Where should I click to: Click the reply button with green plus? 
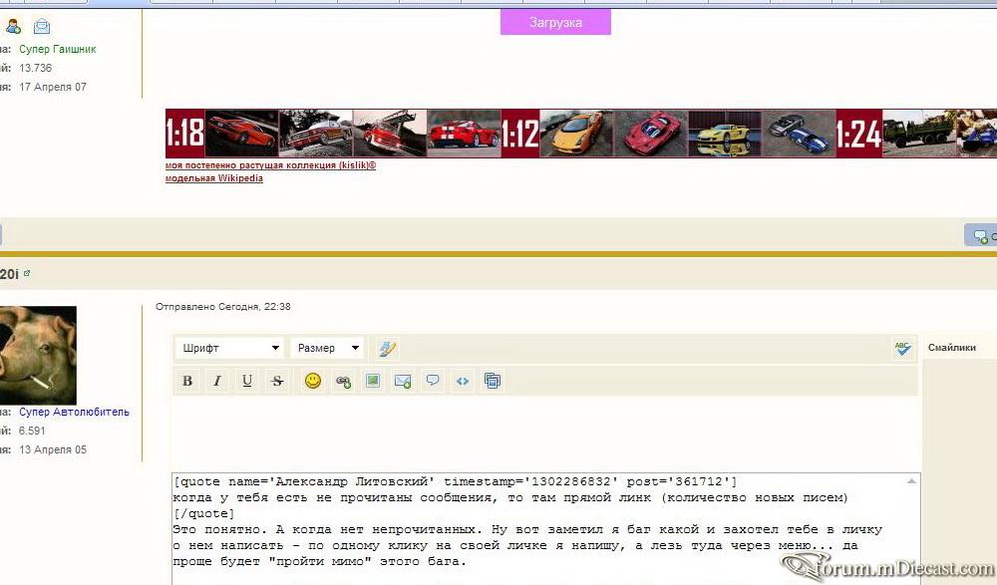pos(980,236)
